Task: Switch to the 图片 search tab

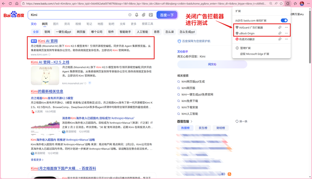Action: (x=56, y=24)
